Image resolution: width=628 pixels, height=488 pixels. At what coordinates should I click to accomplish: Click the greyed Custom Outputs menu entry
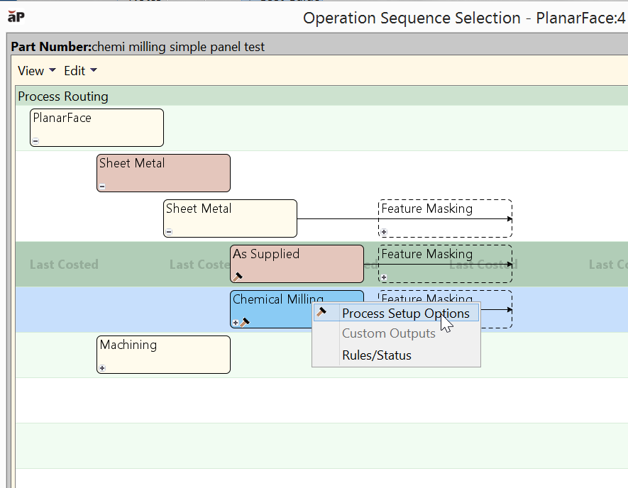tap(388, 333)
